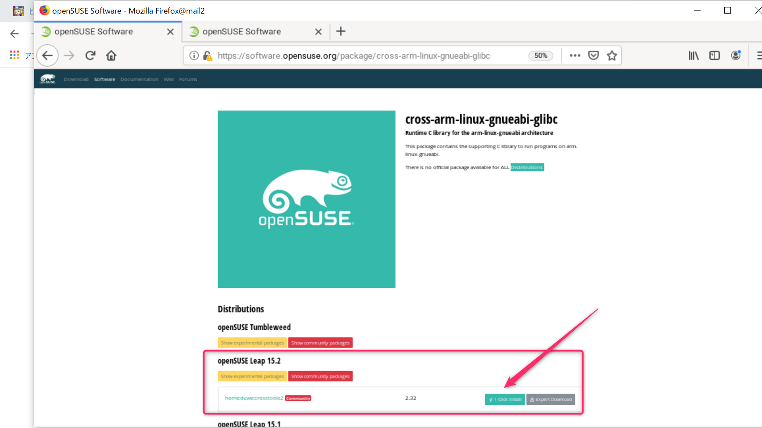Image resolution: width=762 pixels, height=428 pixels.
Task: Show experimental packages for Leap 15.2
Action: pos(252,376)
